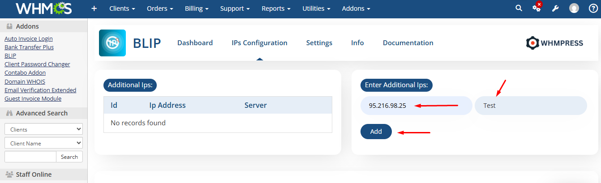Click the gears icon with red badge
The width and height of the screenshot is (601, 183).
click(x=537, y=8)
